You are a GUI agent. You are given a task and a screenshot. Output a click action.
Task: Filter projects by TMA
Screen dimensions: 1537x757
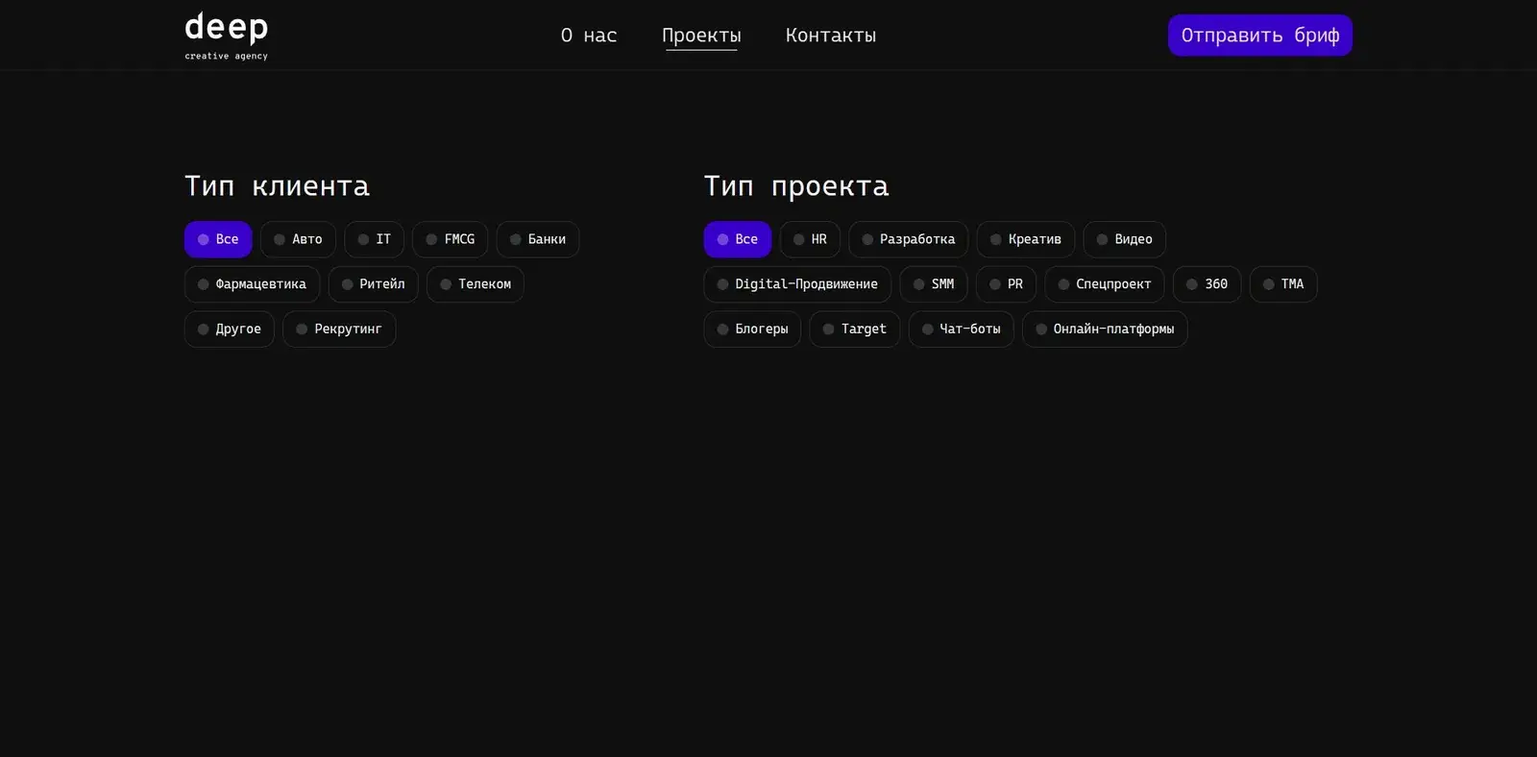click(x=1283, y=284)
